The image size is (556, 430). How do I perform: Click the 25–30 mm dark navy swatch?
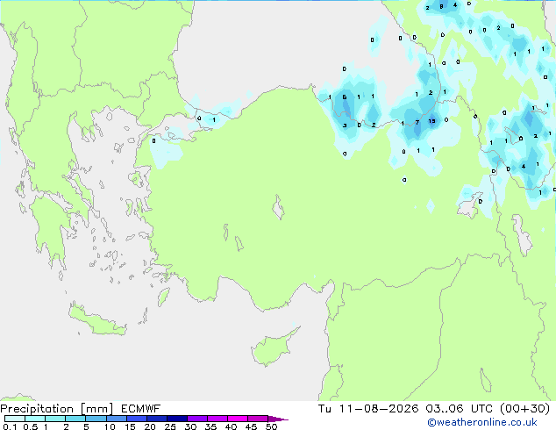point(176,419)
